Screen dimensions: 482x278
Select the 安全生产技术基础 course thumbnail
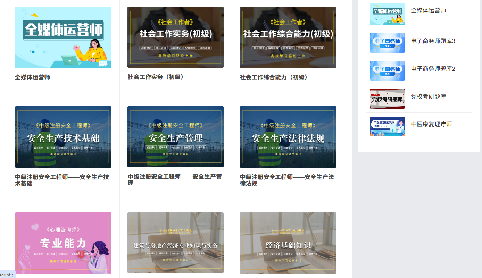click(63, 137)
